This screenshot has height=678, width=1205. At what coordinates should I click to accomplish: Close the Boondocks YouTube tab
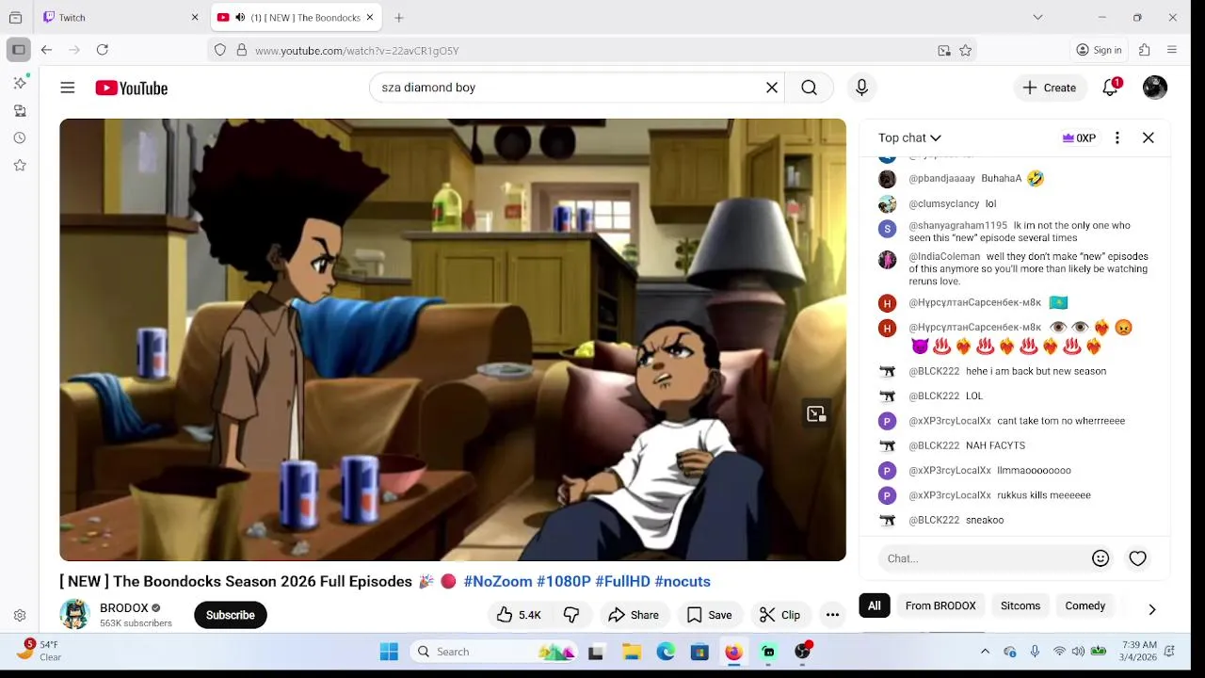pyautogui.click(x=370, y=17)
